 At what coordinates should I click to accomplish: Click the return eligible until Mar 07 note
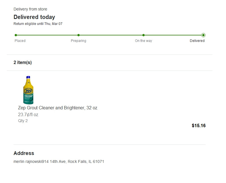point(38,24)
